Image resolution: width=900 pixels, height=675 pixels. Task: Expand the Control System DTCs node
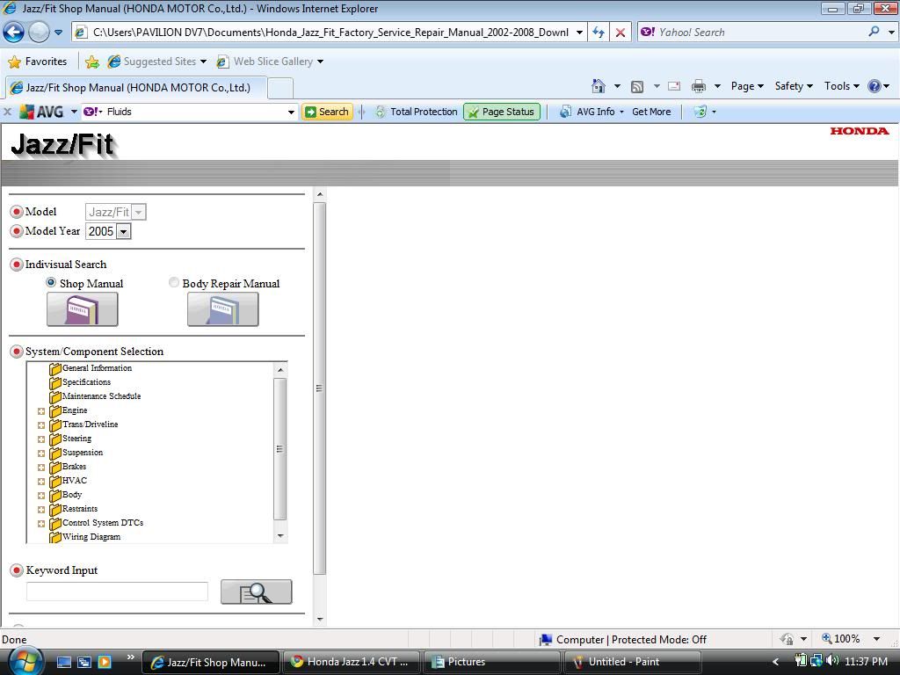(x=41, y=524)
